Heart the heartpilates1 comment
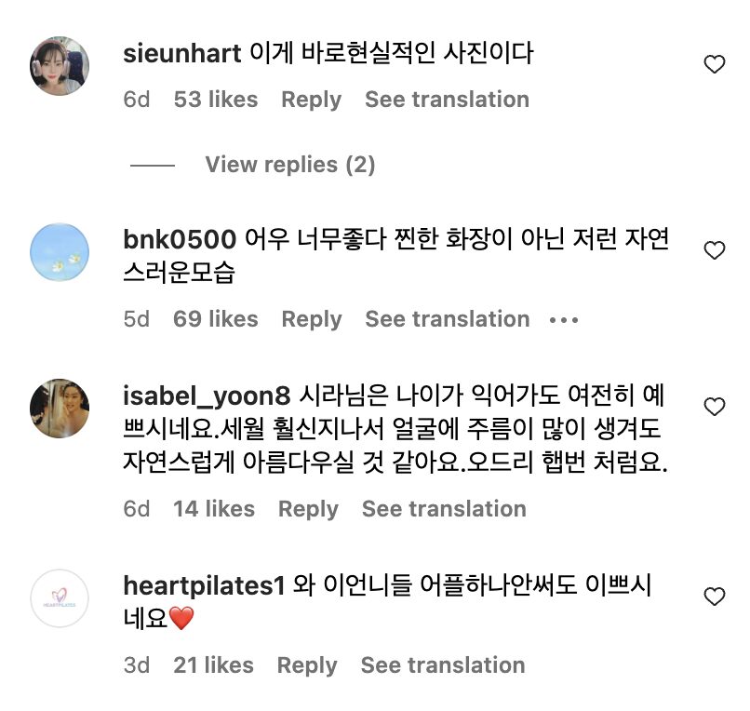 tap(714, 597)
